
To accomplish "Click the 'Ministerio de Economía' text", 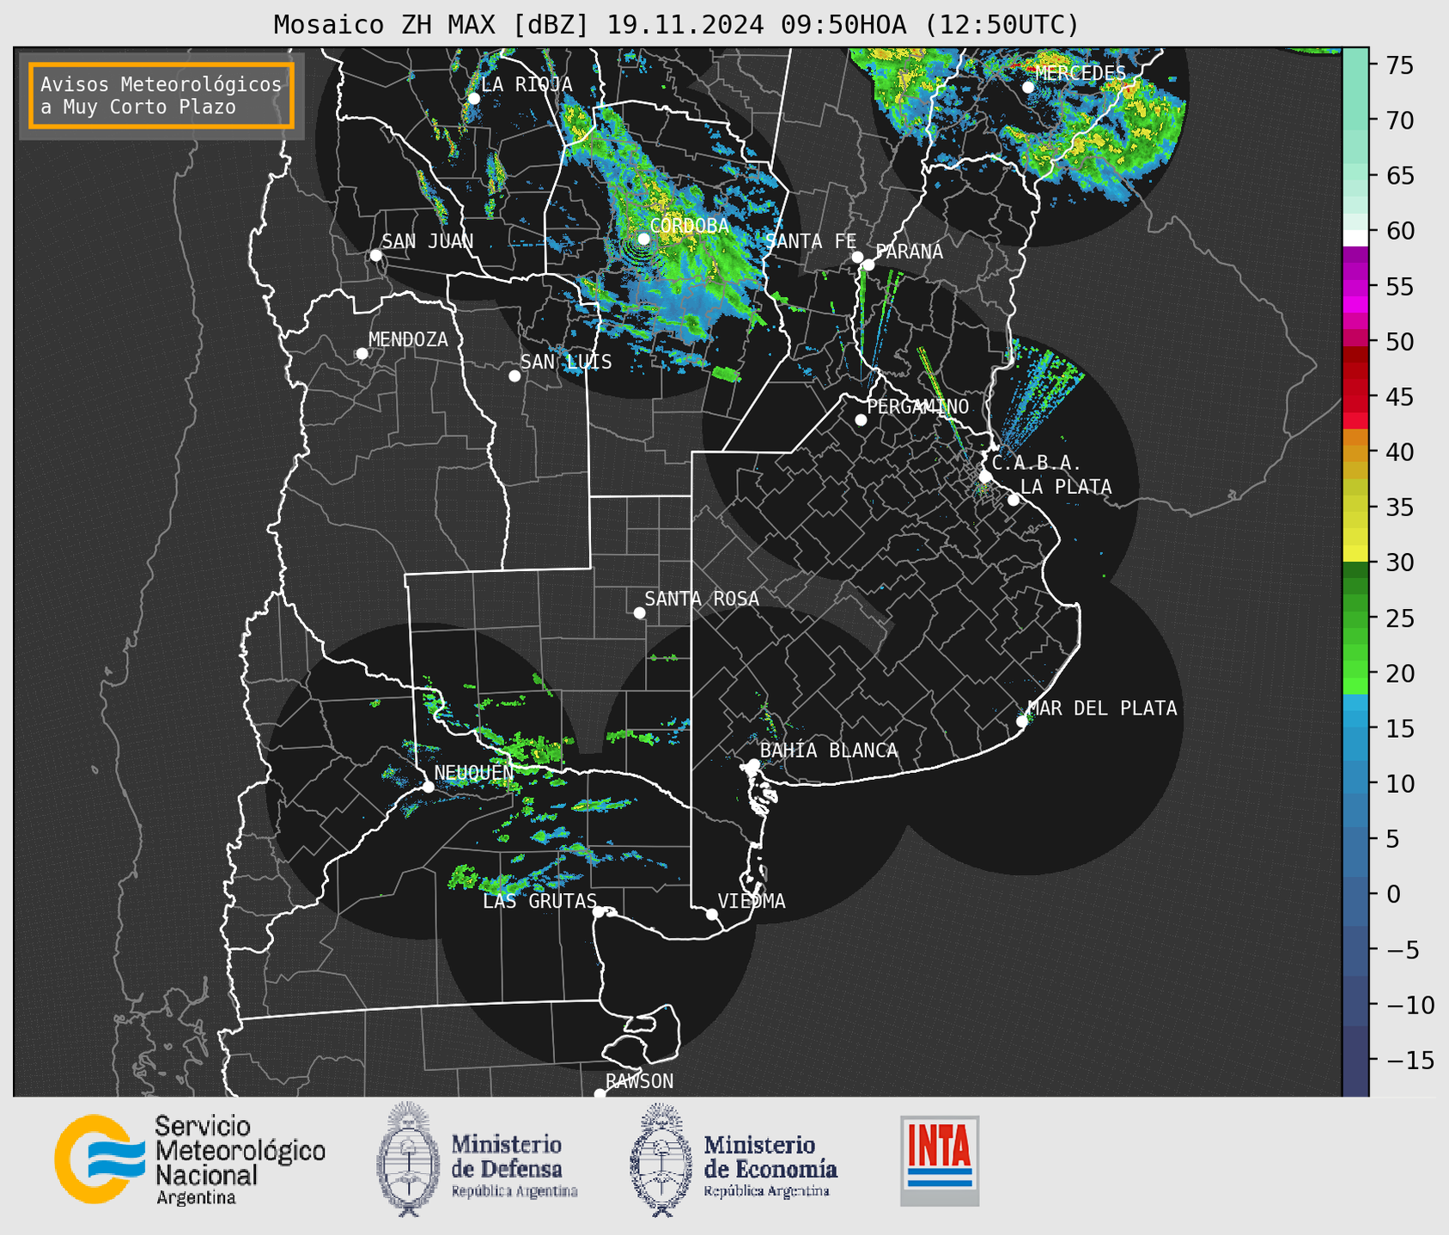I will point(770,1156).
